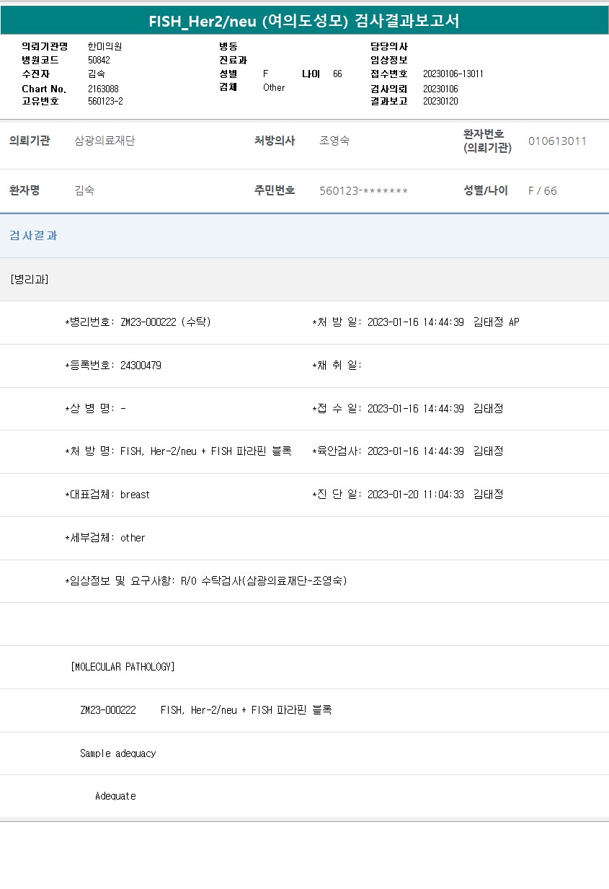Click the patient number 010613011

[557, 141]
